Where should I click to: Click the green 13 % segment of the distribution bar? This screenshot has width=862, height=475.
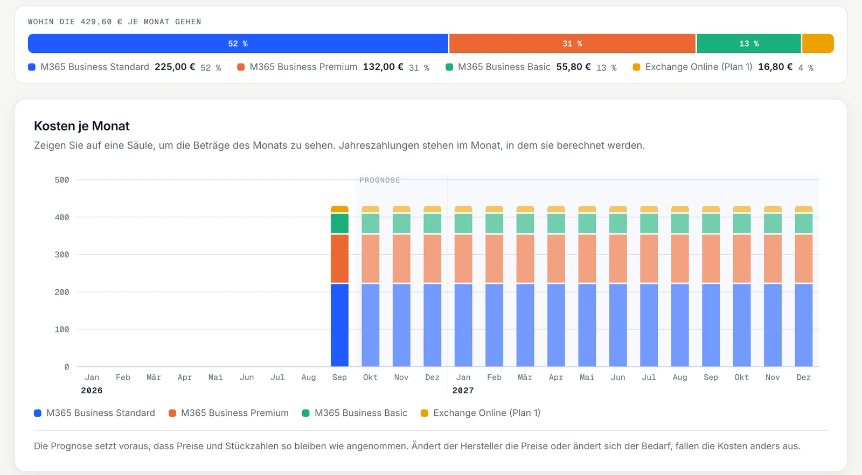coord(749,44)
